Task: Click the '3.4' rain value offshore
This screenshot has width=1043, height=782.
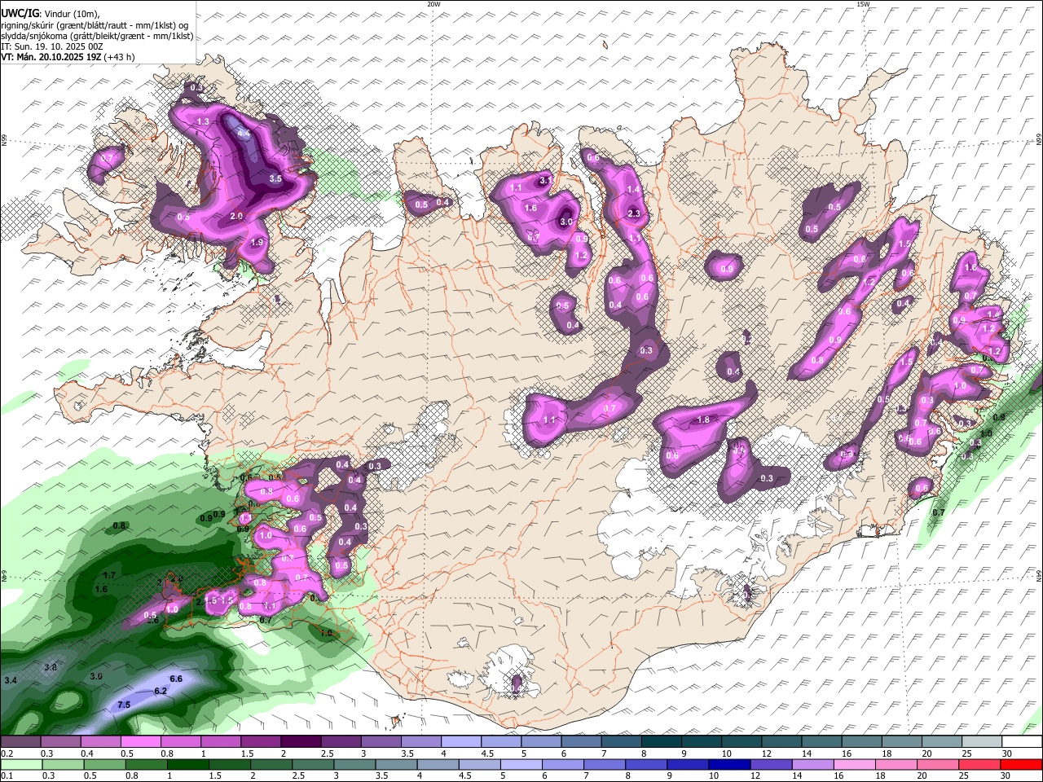Action: pos(11,679)
